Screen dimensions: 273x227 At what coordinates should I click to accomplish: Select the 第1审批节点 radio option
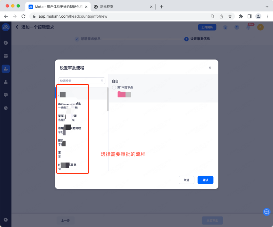coord(114,87)
